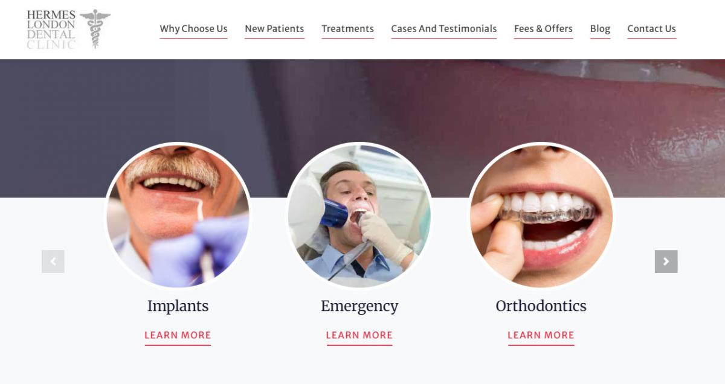
Task: Click the Orthodontics circular photo
Action: coord(541,216)
